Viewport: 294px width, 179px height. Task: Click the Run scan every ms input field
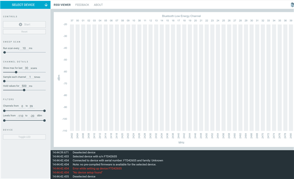(24, 48)
